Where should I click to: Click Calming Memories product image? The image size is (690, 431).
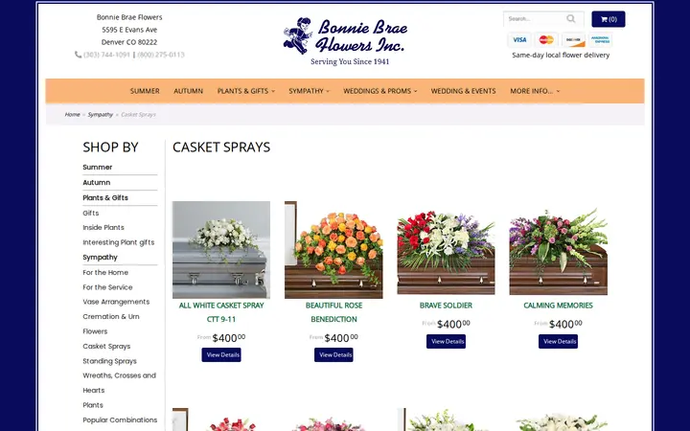pos(559,250)
